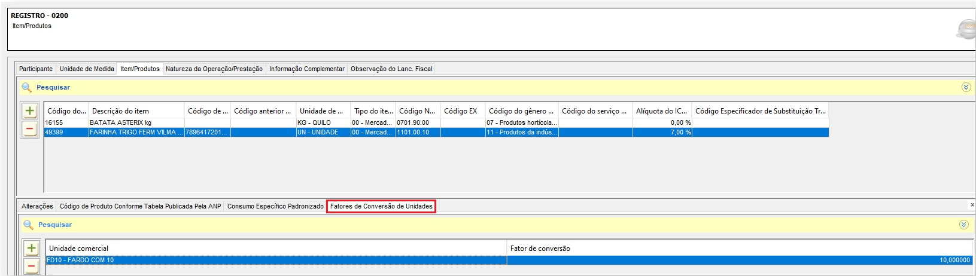976x276 pixels.
Task: Switch to the Alterações tab
Action: click(37, 206)
